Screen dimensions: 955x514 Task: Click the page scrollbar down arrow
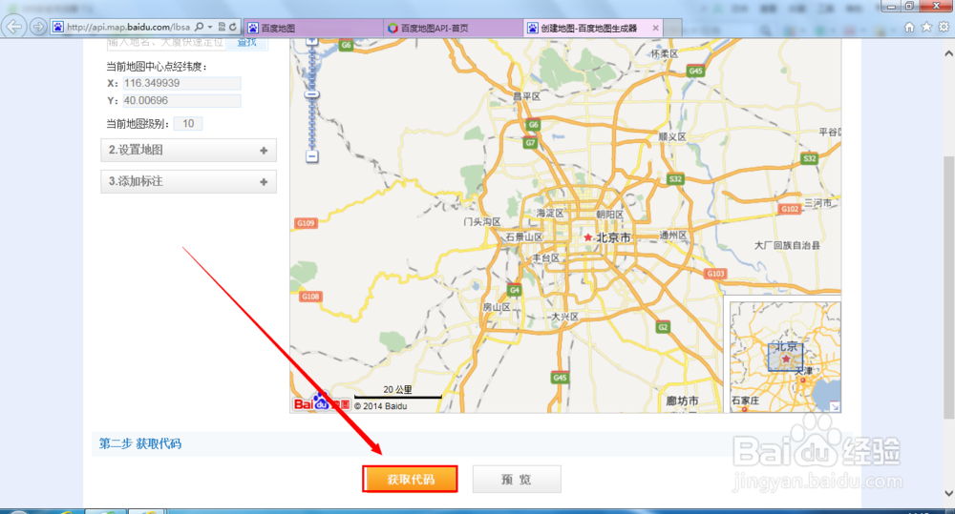pos(948,493)
